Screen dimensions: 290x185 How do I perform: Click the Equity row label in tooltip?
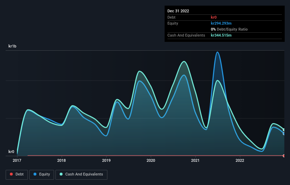173,23
